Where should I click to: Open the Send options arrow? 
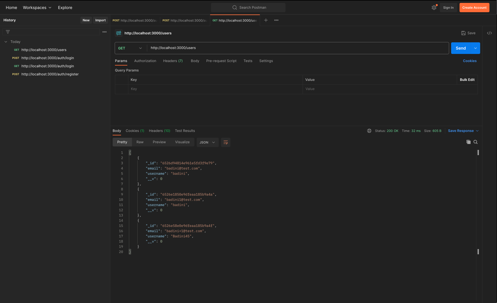point(476,48)
